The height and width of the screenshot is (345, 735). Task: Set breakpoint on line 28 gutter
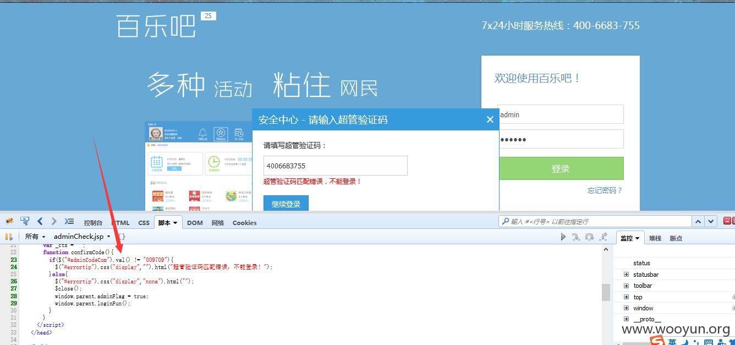(13, 296)
